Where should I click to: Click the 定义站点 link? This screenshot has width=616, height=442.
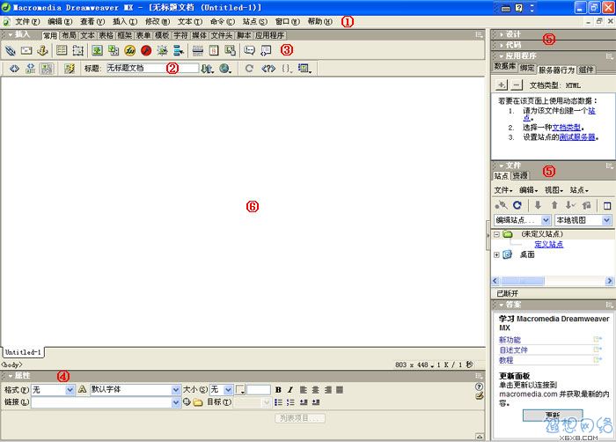click(x=549, y=245)
